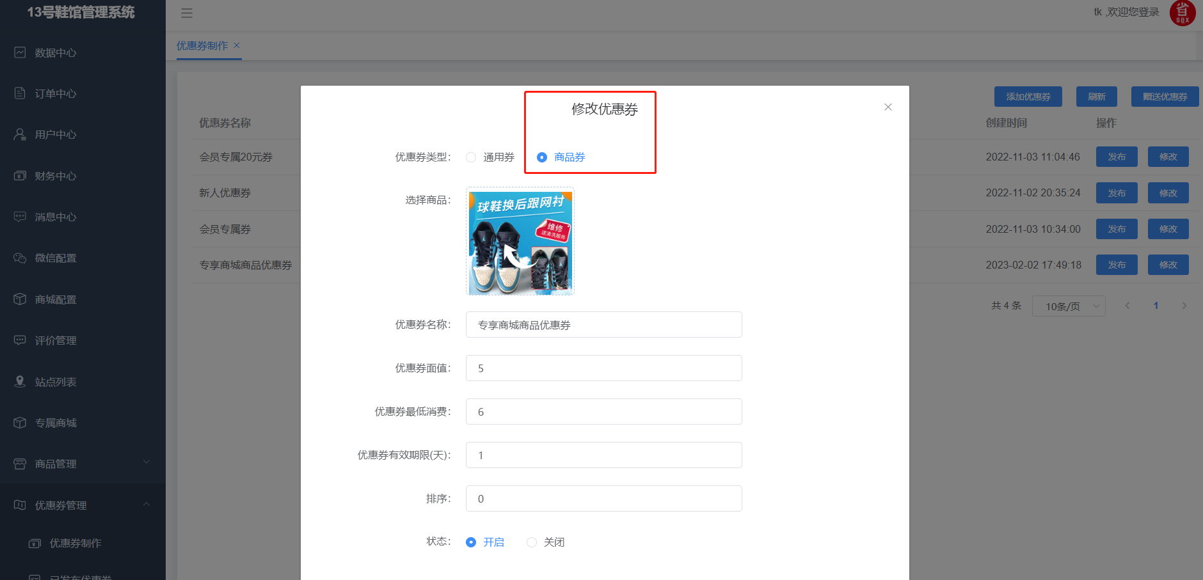Viewport: 1203px width, 580px height.
Task: Click the 站点列表 location pin icon
Action: click(20, 382)
